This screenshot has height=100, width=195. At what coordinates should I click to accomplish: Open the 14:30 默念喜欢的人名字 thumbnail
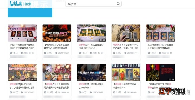click(x=22, y=73)
